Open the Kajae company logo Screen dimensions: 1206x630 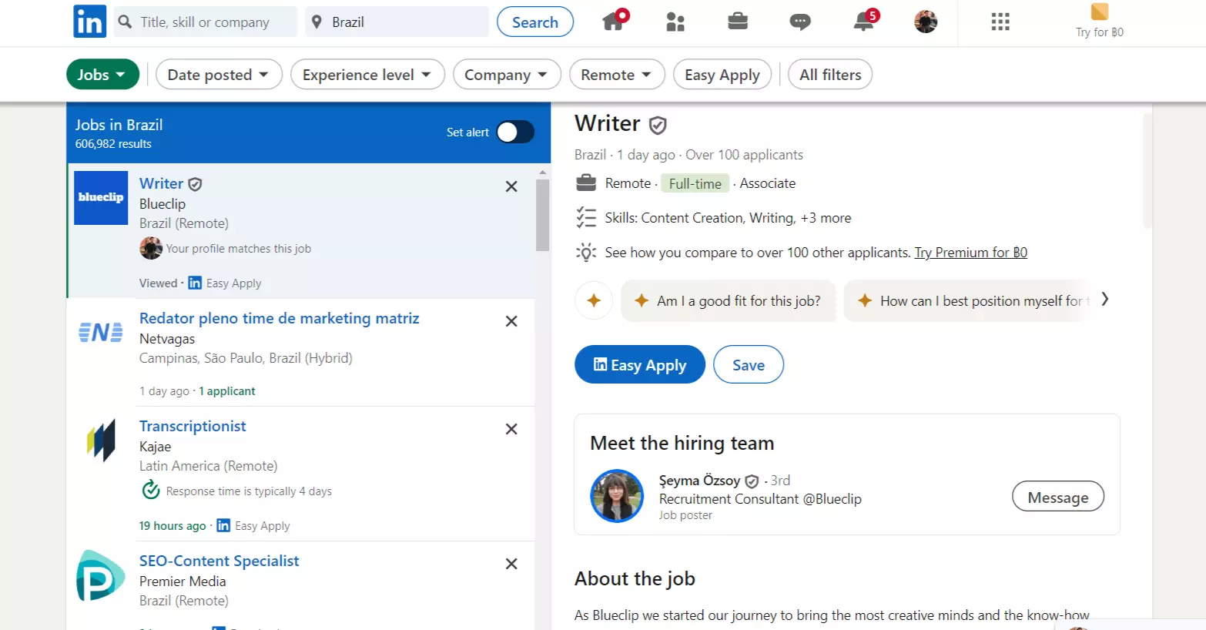[x=101, y=441]
